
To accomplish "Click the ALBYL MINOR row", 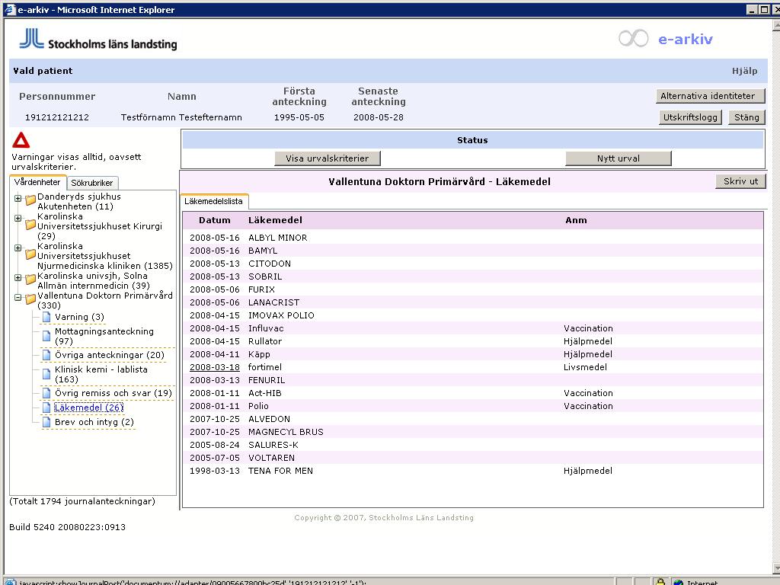I will (x=472, y=238).
